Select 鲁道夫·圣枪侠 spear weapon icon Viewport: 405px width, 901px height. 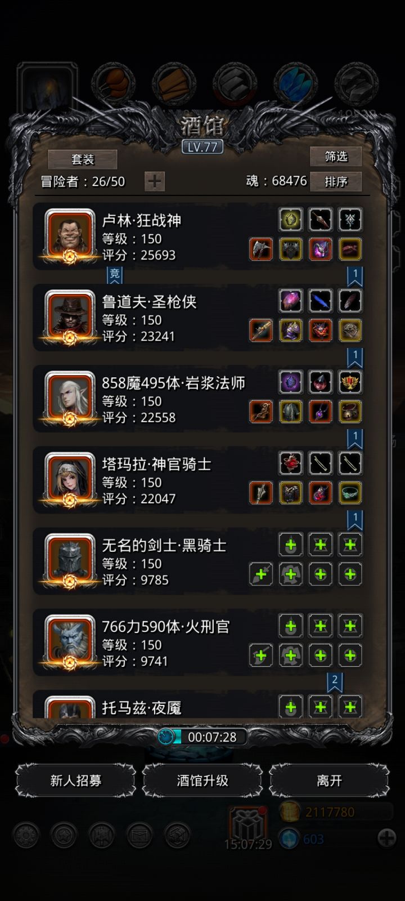(x=261, y=330)
